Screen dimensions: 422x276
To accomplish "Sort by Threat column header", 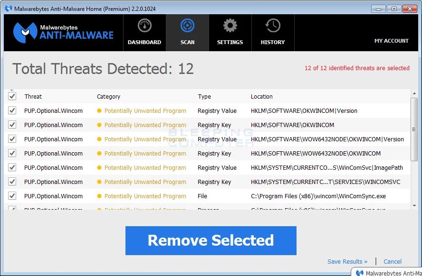I will tap(33, 96).
